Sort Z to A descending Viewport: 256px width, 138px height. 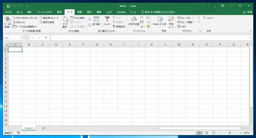coord(90,25)
